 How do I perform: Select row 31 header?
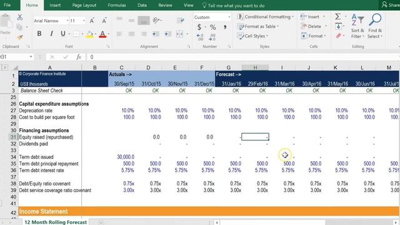[x=12, y=137]
